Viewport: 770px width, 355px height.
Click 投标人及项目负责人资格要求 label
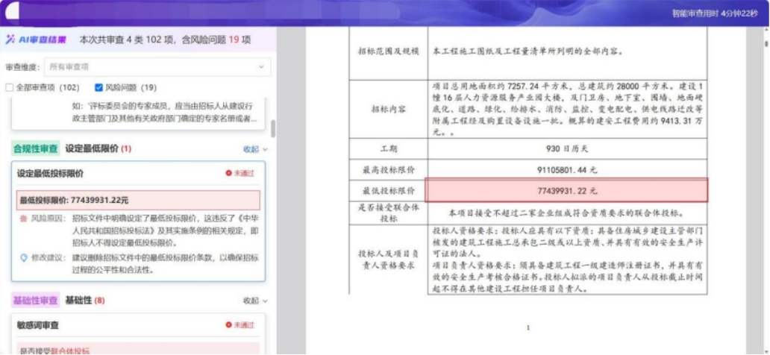388,260
